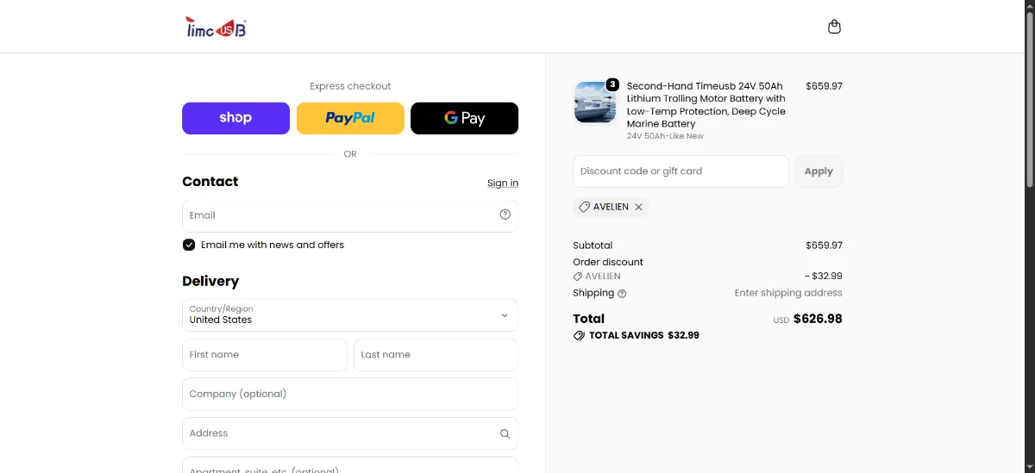Click the TimeUSB logo
The height and width of the screenshot is (473, 1035).
pyautogui.click(x=216, y=27)
